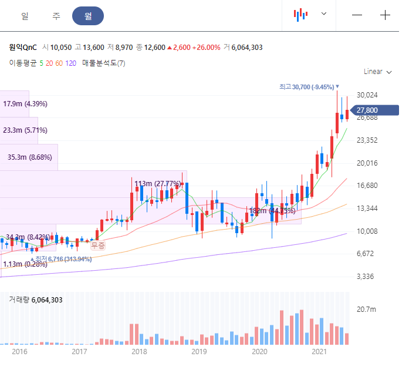Click the 고 13,600 high price value
Screen dimensions: 409x370
point(89,48)
